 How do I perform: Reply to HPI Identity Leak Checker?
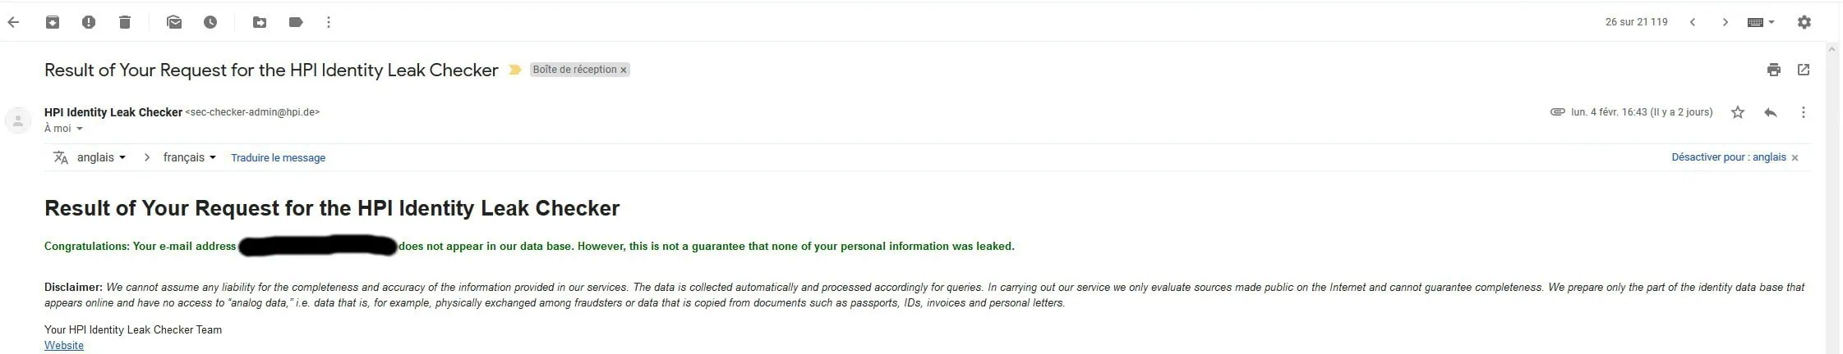click(x=1771, y=112)
